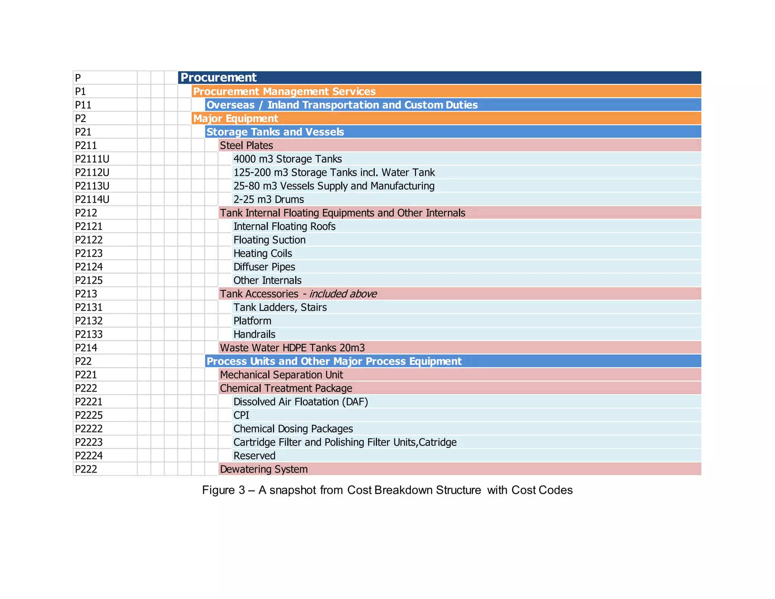
Task: Click the Internal Floating Roofs entry
Action: tap(467, 226)
